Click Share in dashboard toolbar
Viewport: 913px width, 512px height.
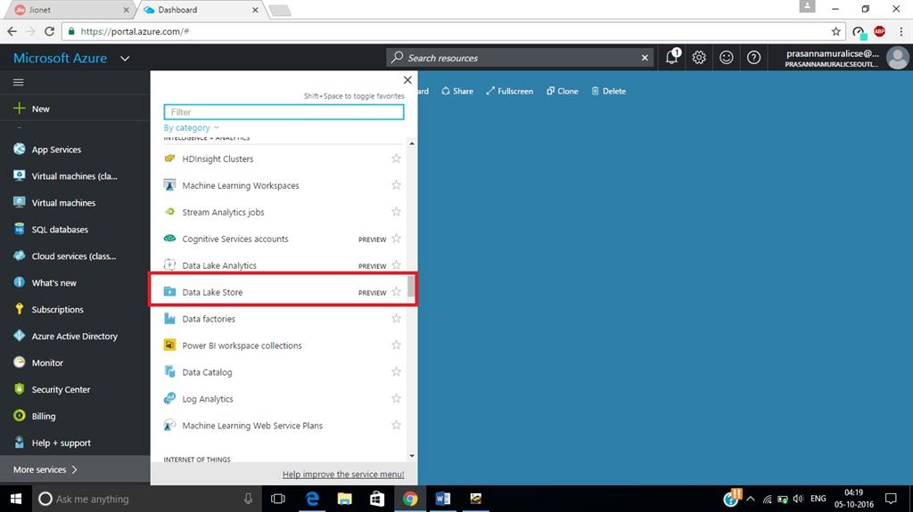(x=457, y=92)
